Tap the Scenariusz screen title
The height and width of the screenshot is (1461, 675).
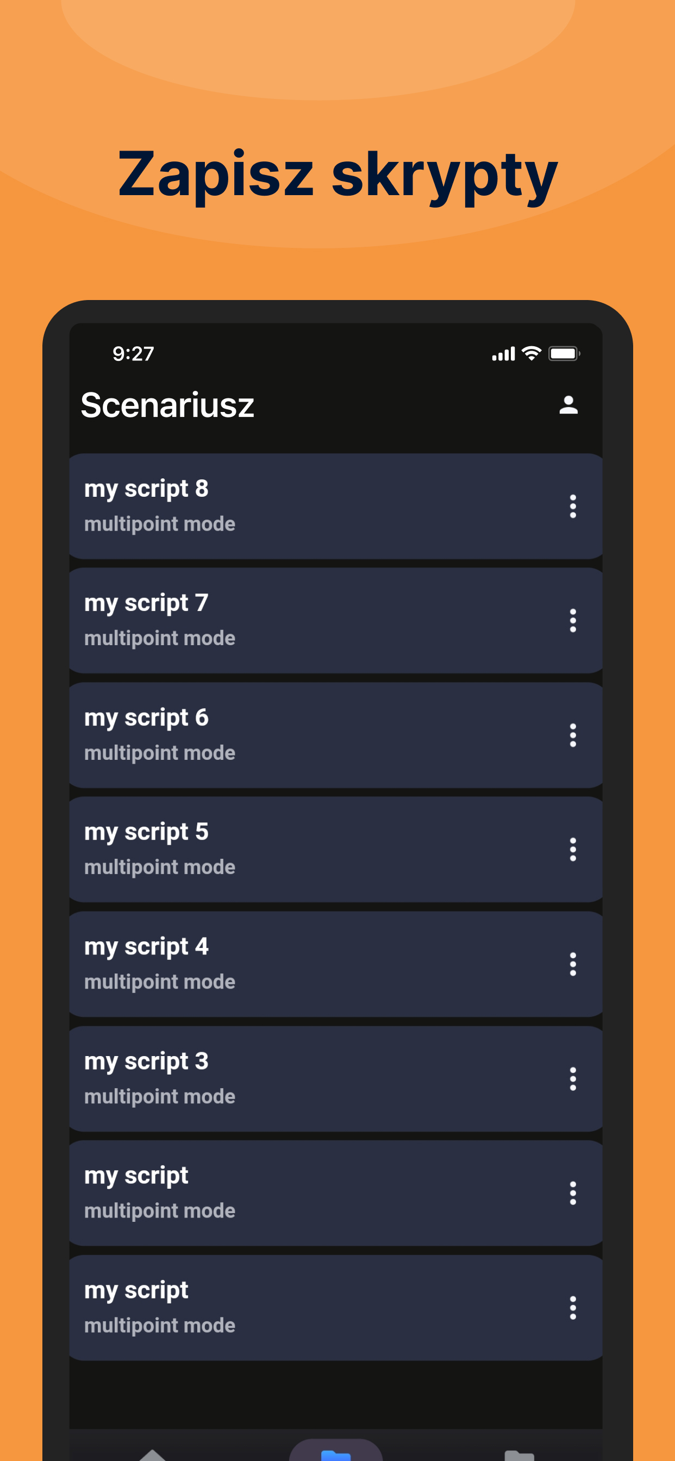point(167,405)
